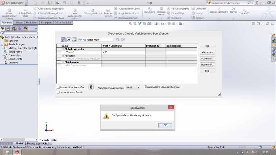Switch to the Modell tab
The height and width of the screenshot is (155, 276).
[x=20, y=143]
